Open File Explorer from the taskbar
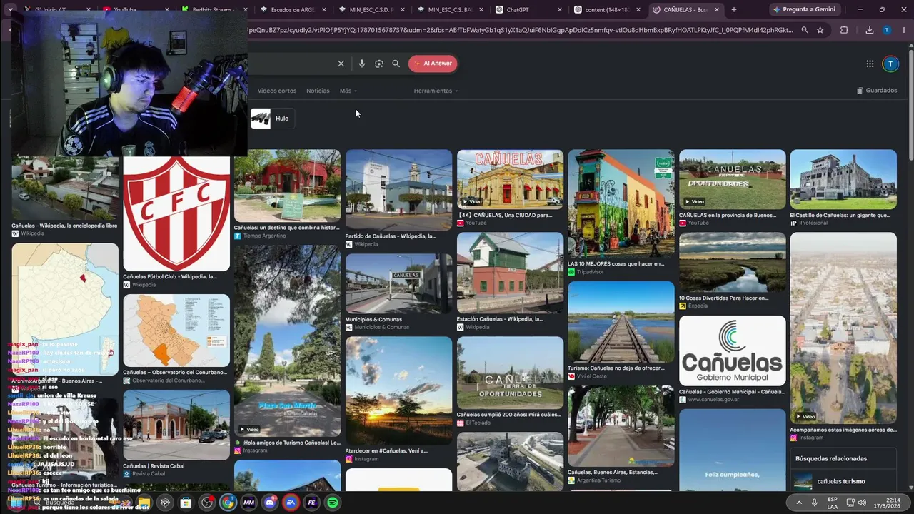914x514 pixels. (x=144, y=503)
